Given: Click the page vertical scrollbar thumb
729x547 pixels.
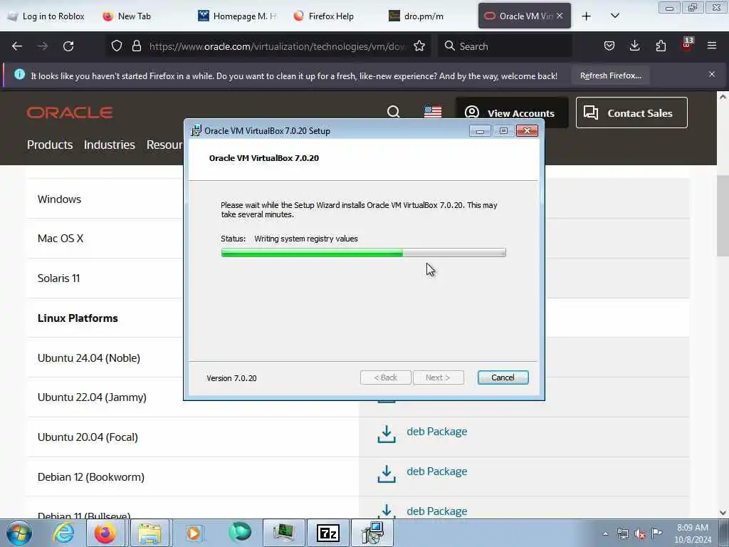Looking at the screenshot, I should 723,215.
